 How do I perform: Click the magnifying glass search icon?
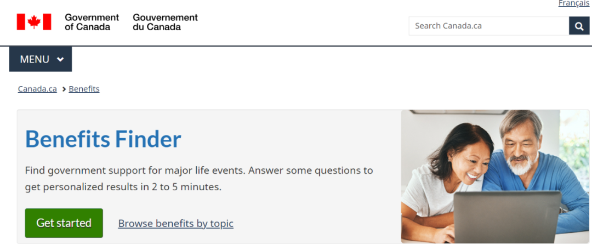point(579,26)
